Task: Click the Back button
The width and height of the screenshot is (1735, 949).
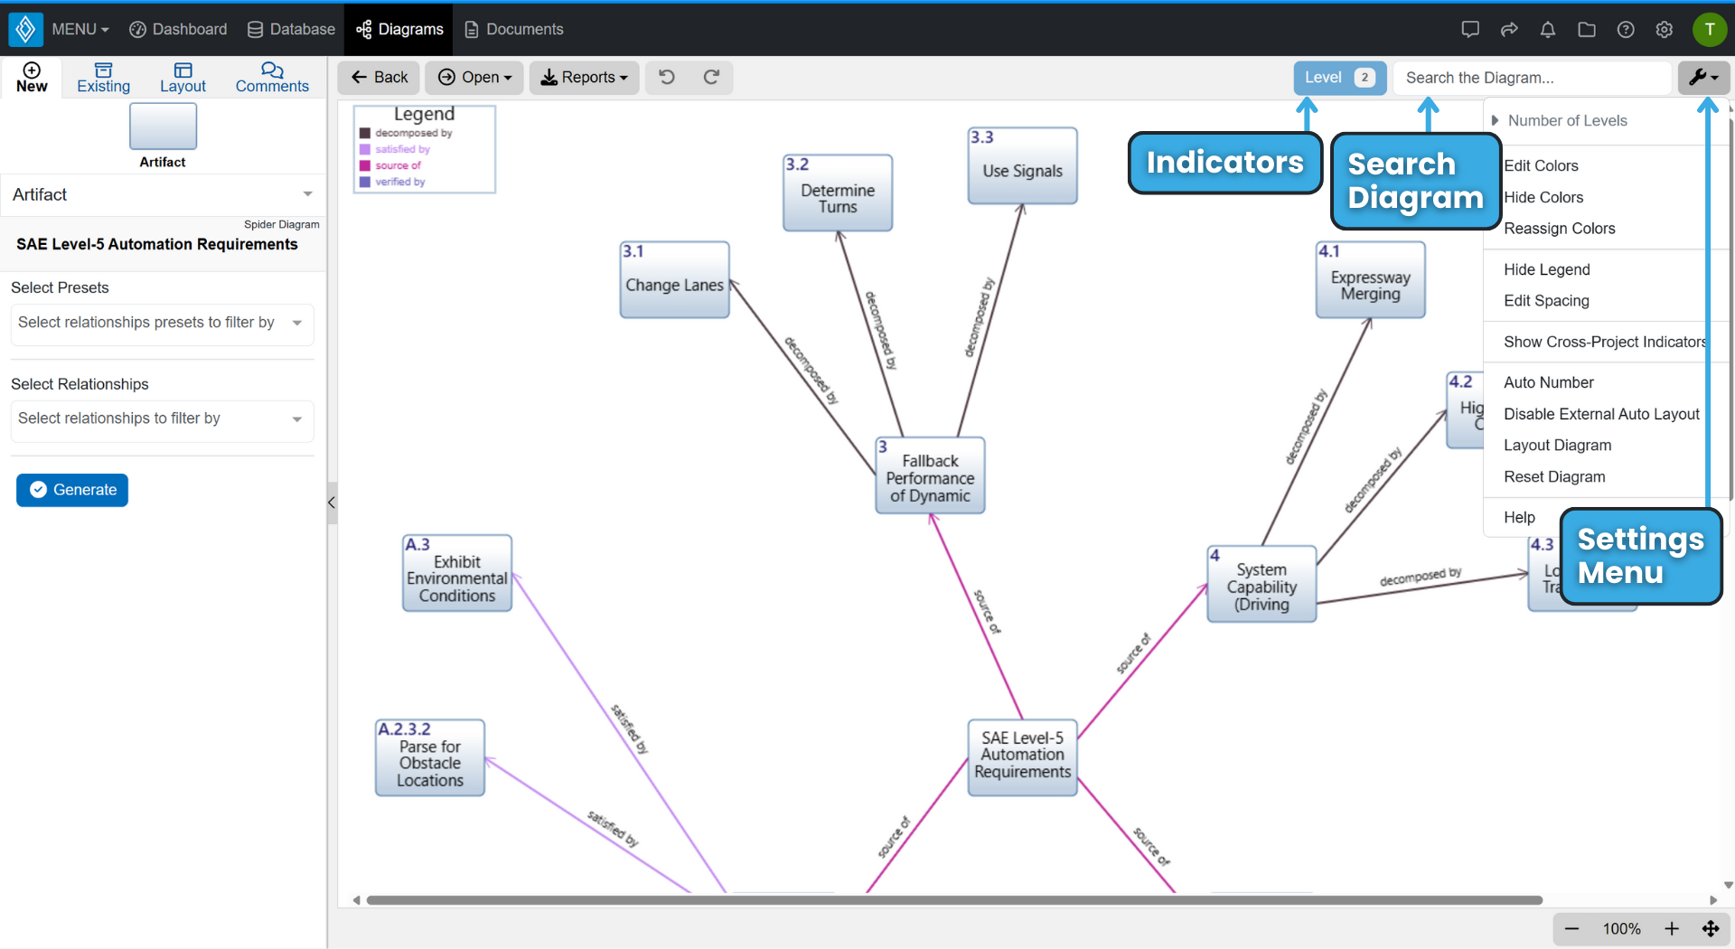Action: [x=379, y=78]
